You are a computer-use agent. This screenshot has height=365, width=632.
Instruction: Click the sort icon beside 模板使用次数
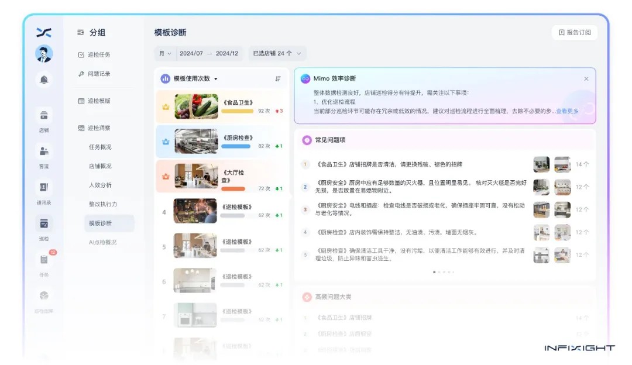click(278, 79)
